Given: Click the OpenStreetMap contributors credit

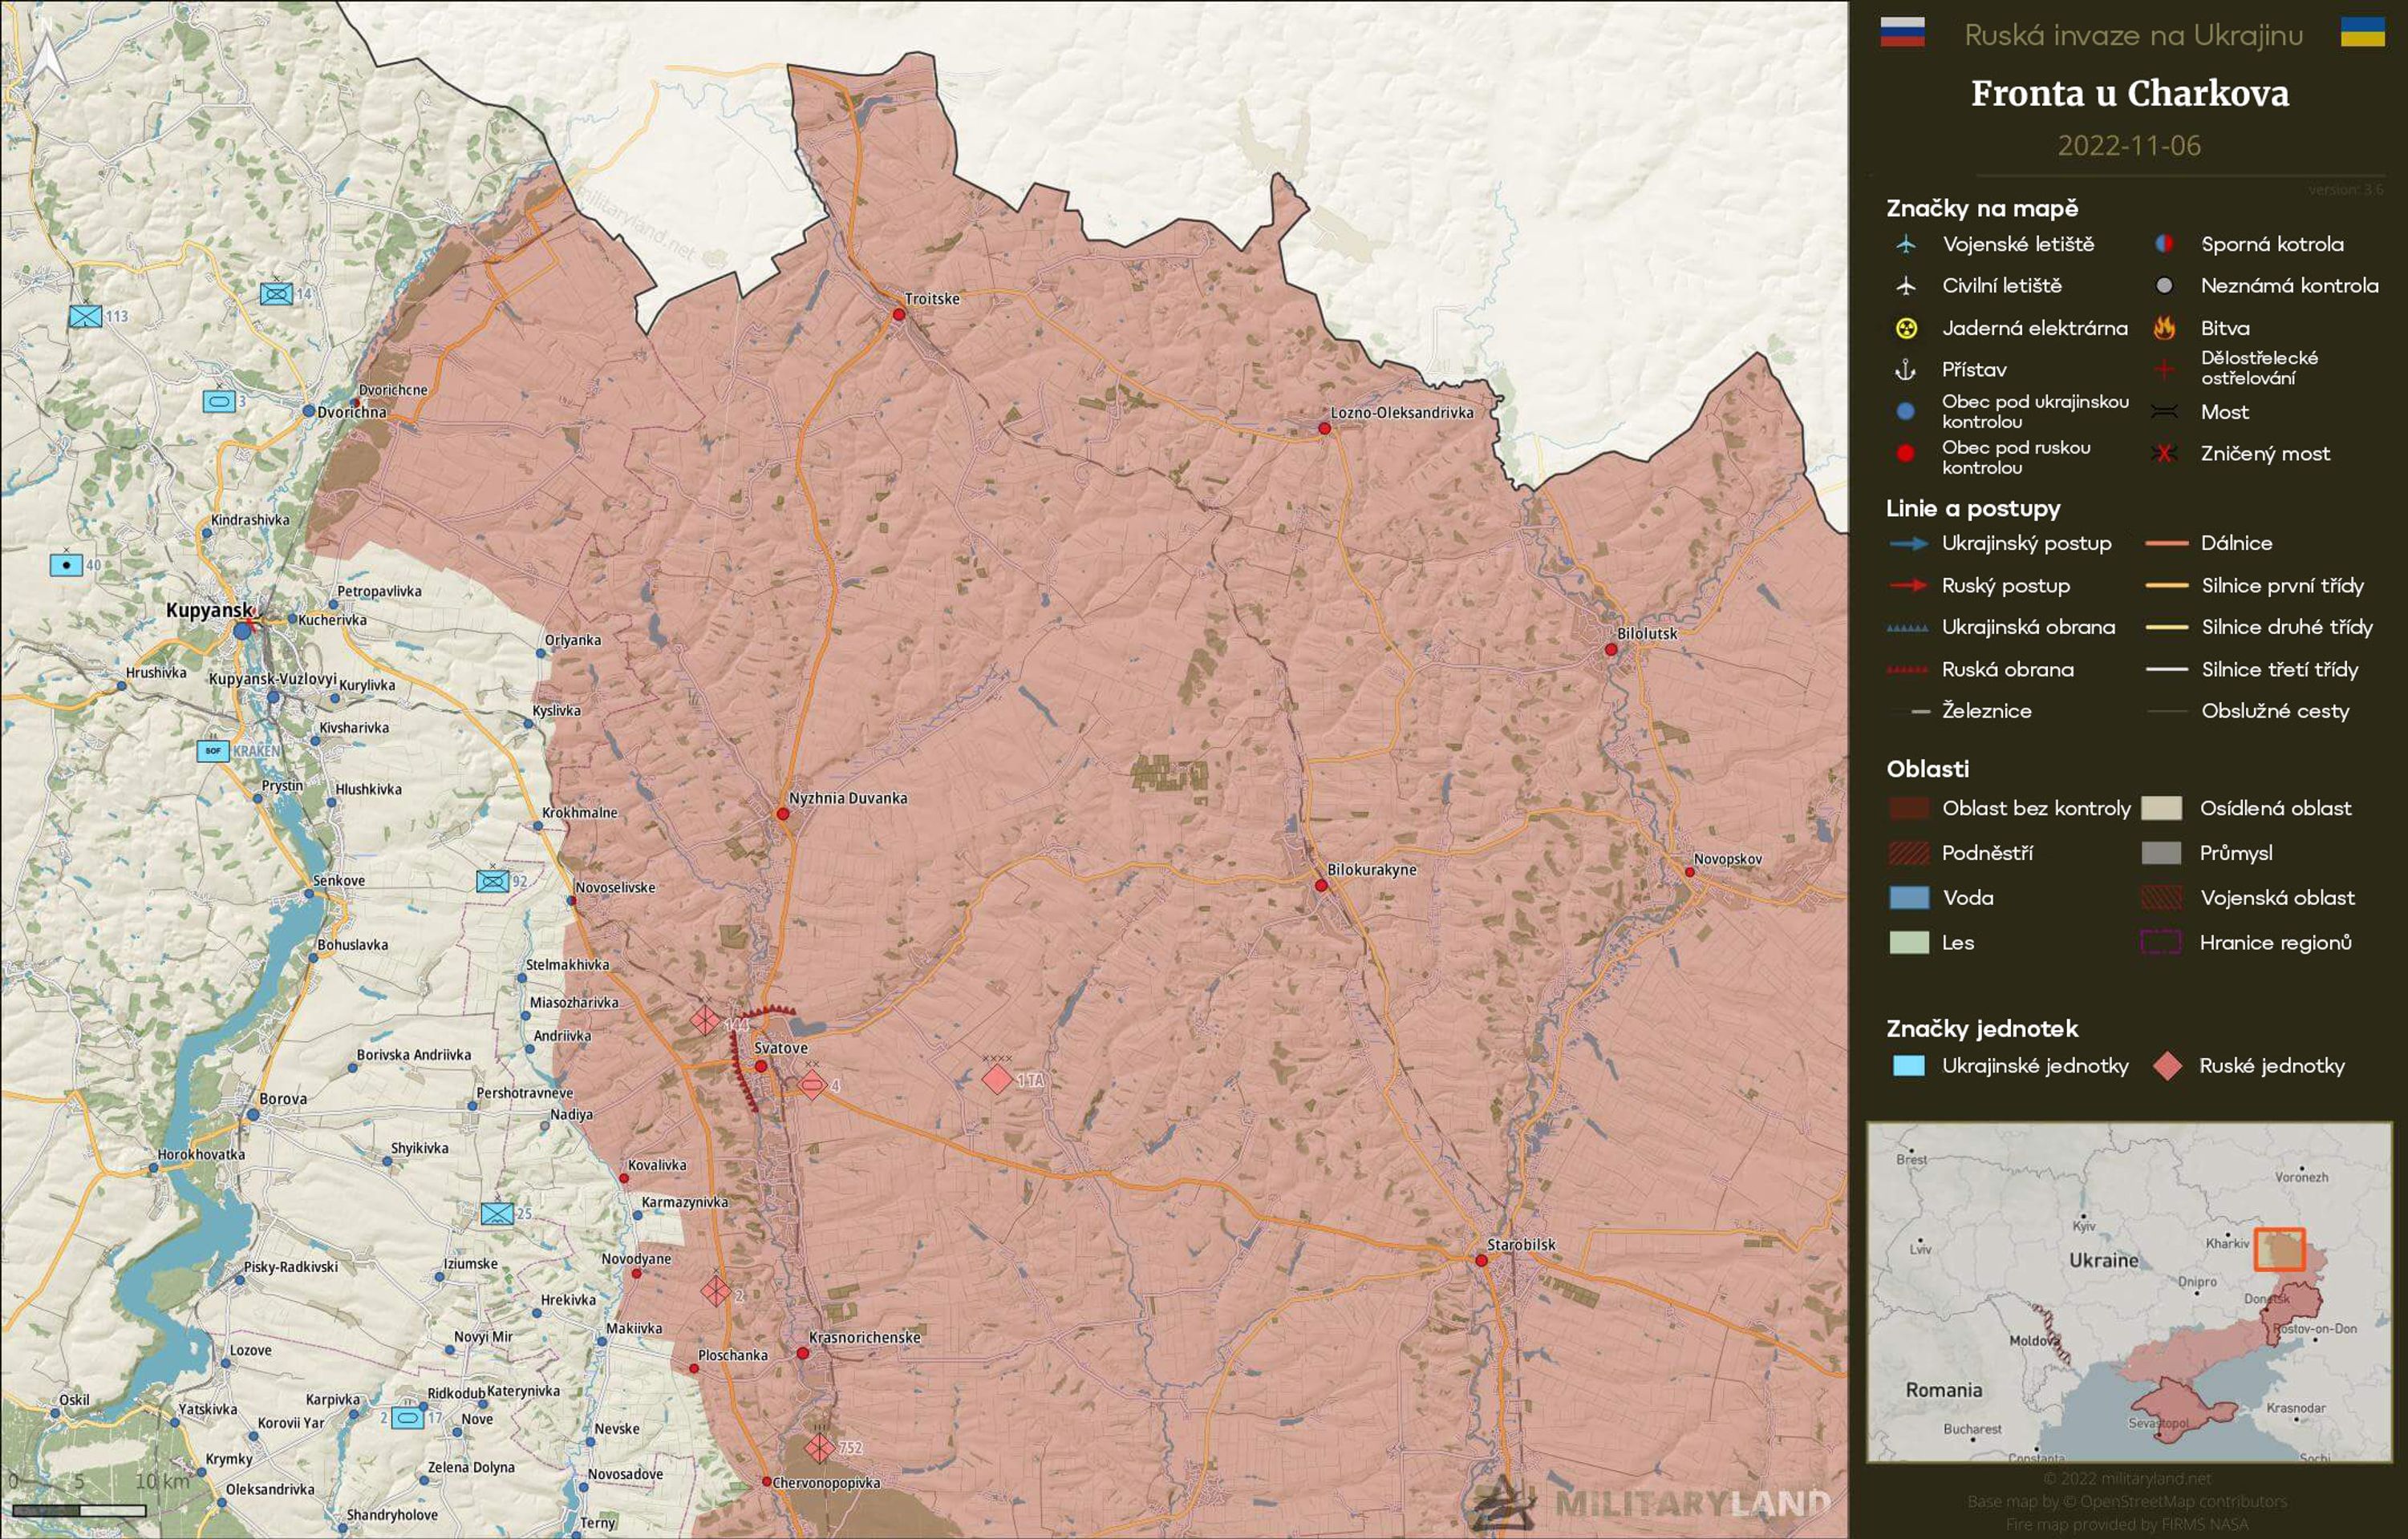Looking at the screenshot, I should pyautogui.click(x=2127, y=1501).
